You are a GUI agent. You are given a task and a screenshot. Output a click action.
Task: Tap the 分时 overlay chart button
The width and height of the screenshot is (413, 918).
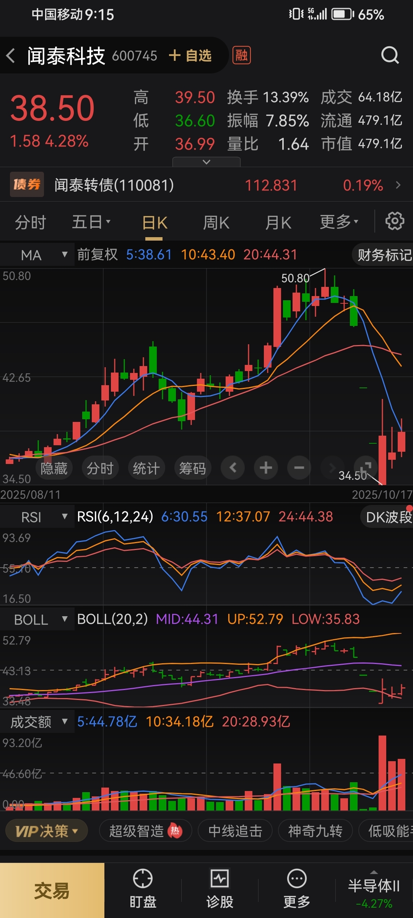click(100, 468)
